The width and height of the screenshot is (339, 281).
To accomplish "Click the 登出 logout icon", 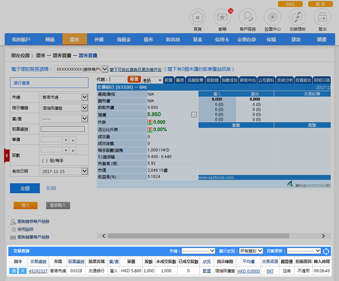I will [322, 17].
